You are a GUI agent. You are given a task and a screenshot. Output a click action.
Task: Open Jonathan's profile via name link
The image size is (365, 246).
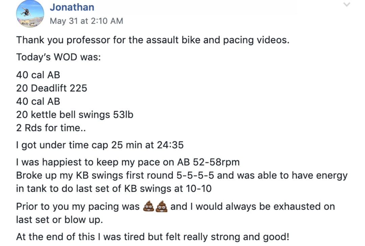[72, 7]
